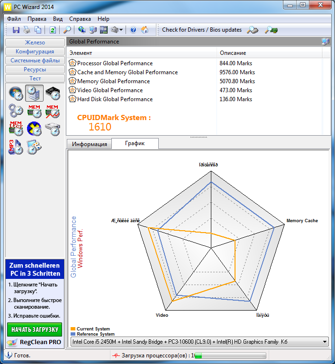The height and width of the screenshot is (364, 335).
Task: Click the Zum schnelleren PC advertisement banner
Action: (x=35, y=269)
